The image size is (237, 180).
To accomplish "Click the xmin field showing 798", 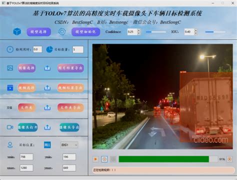I will tap(26, 157).
